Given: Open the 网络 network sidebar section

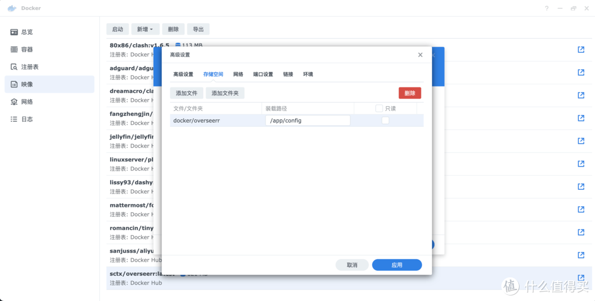Looking at the screenshot, I should pyautogui.click(x=50, y=102).
